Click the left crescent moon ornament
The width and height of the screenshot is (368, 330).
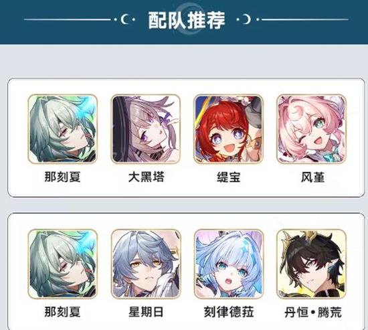click(126, 19)
